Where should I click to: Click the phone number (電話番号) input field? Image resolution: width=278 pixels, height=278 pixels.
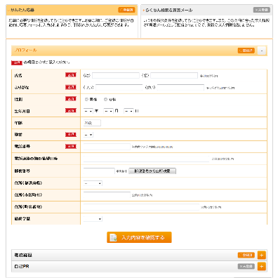click(107, 147)
